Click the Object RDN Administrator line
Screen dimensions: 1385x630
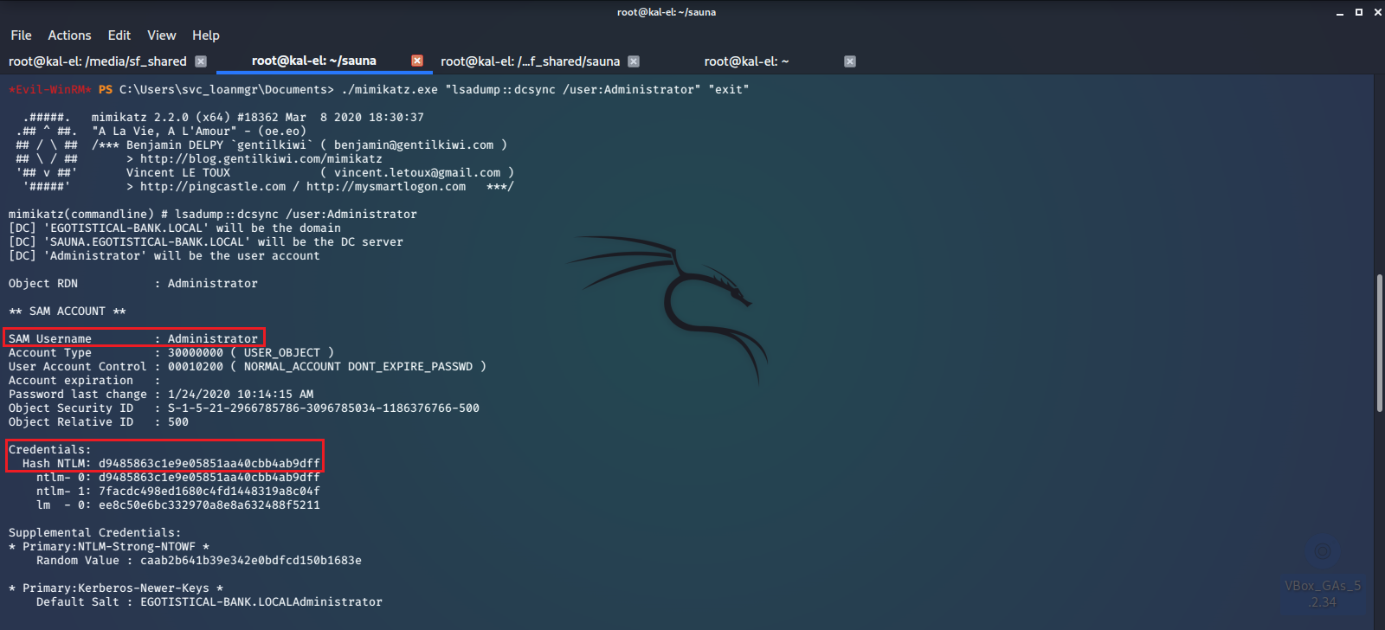coord(133,283)
